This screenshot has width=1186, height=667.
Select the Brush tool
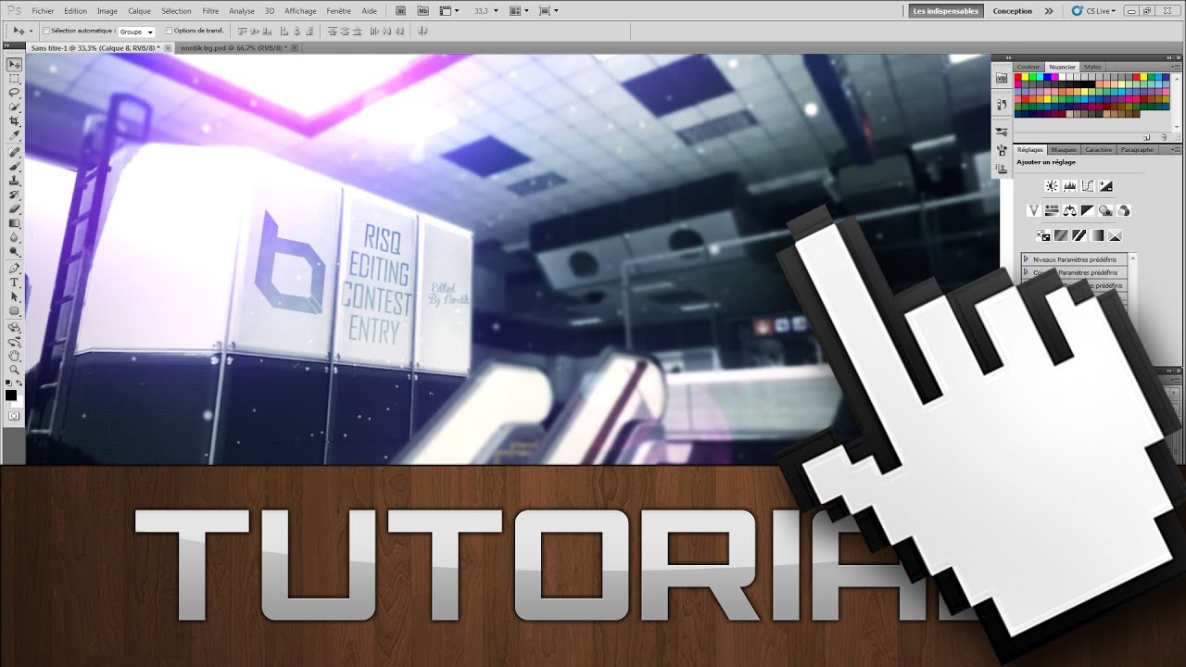[15, 165]
